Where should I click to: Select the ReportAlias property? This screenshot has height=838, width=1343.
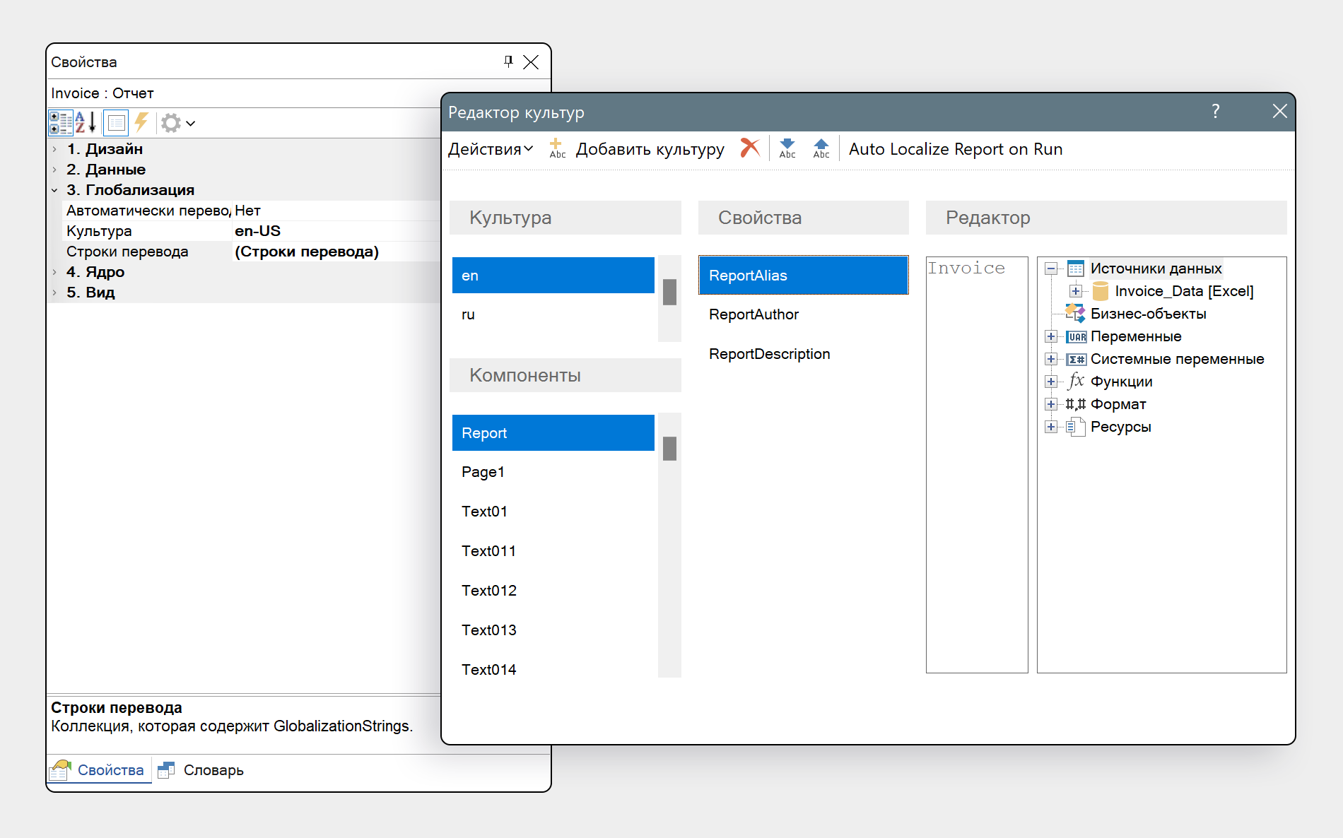[x=804, y=276]
